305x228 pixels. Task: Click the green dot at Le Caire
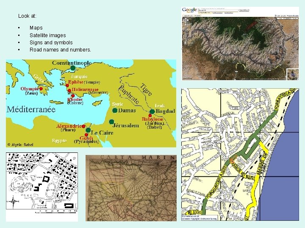click(x=88, y=130)
